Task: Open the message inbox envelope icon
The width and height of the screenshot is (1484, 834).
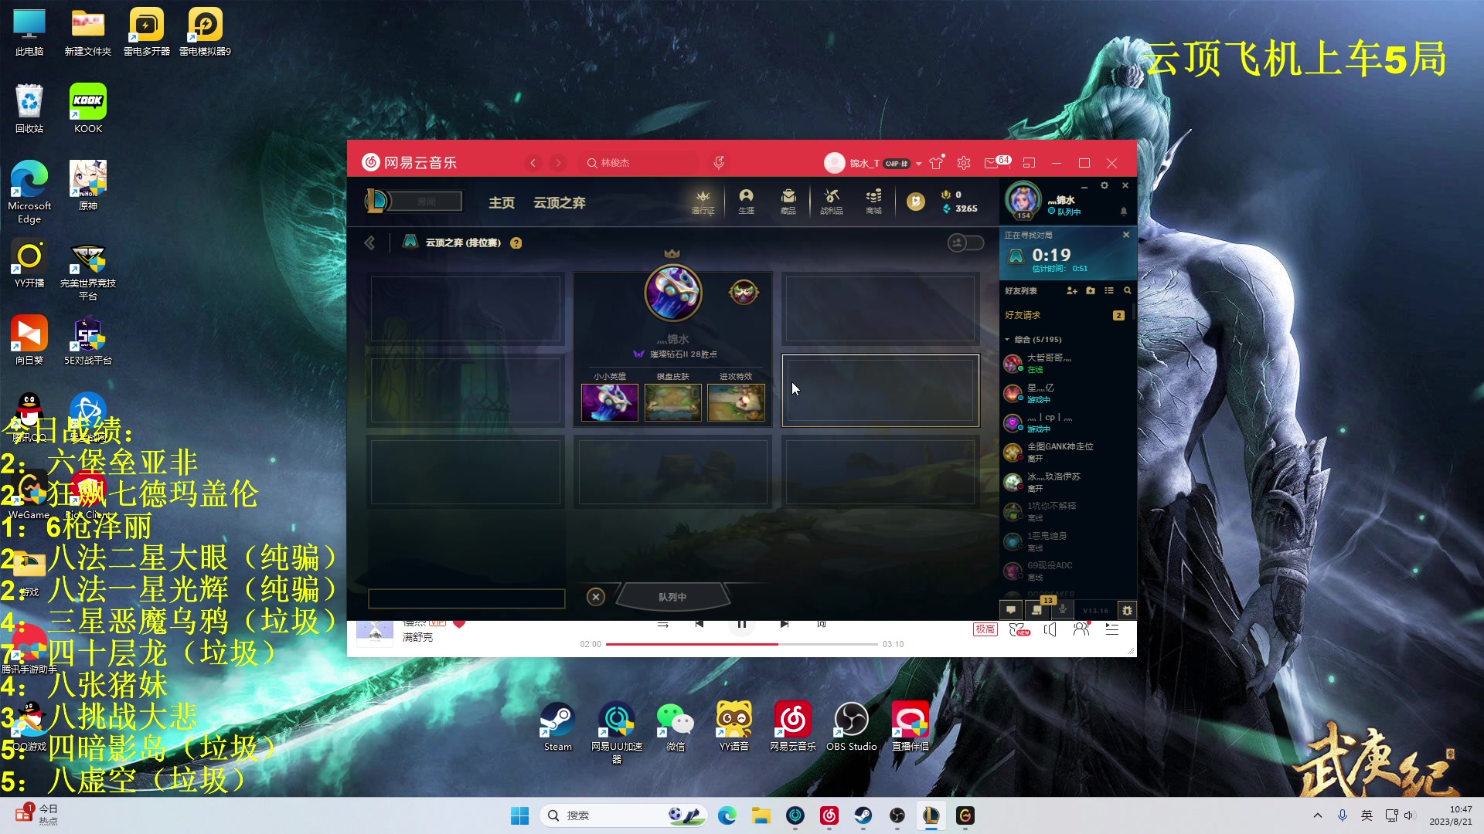Action: coord(991,163)
